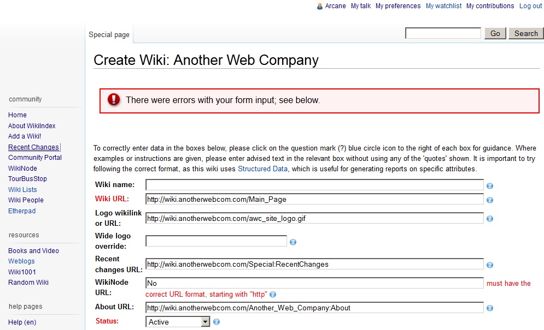Click the help icon beside Wiki name

(490, 186)
